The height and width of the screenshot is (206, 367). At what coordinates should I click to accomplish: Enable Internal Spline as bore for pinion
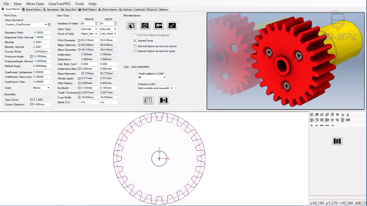[135, 46]
